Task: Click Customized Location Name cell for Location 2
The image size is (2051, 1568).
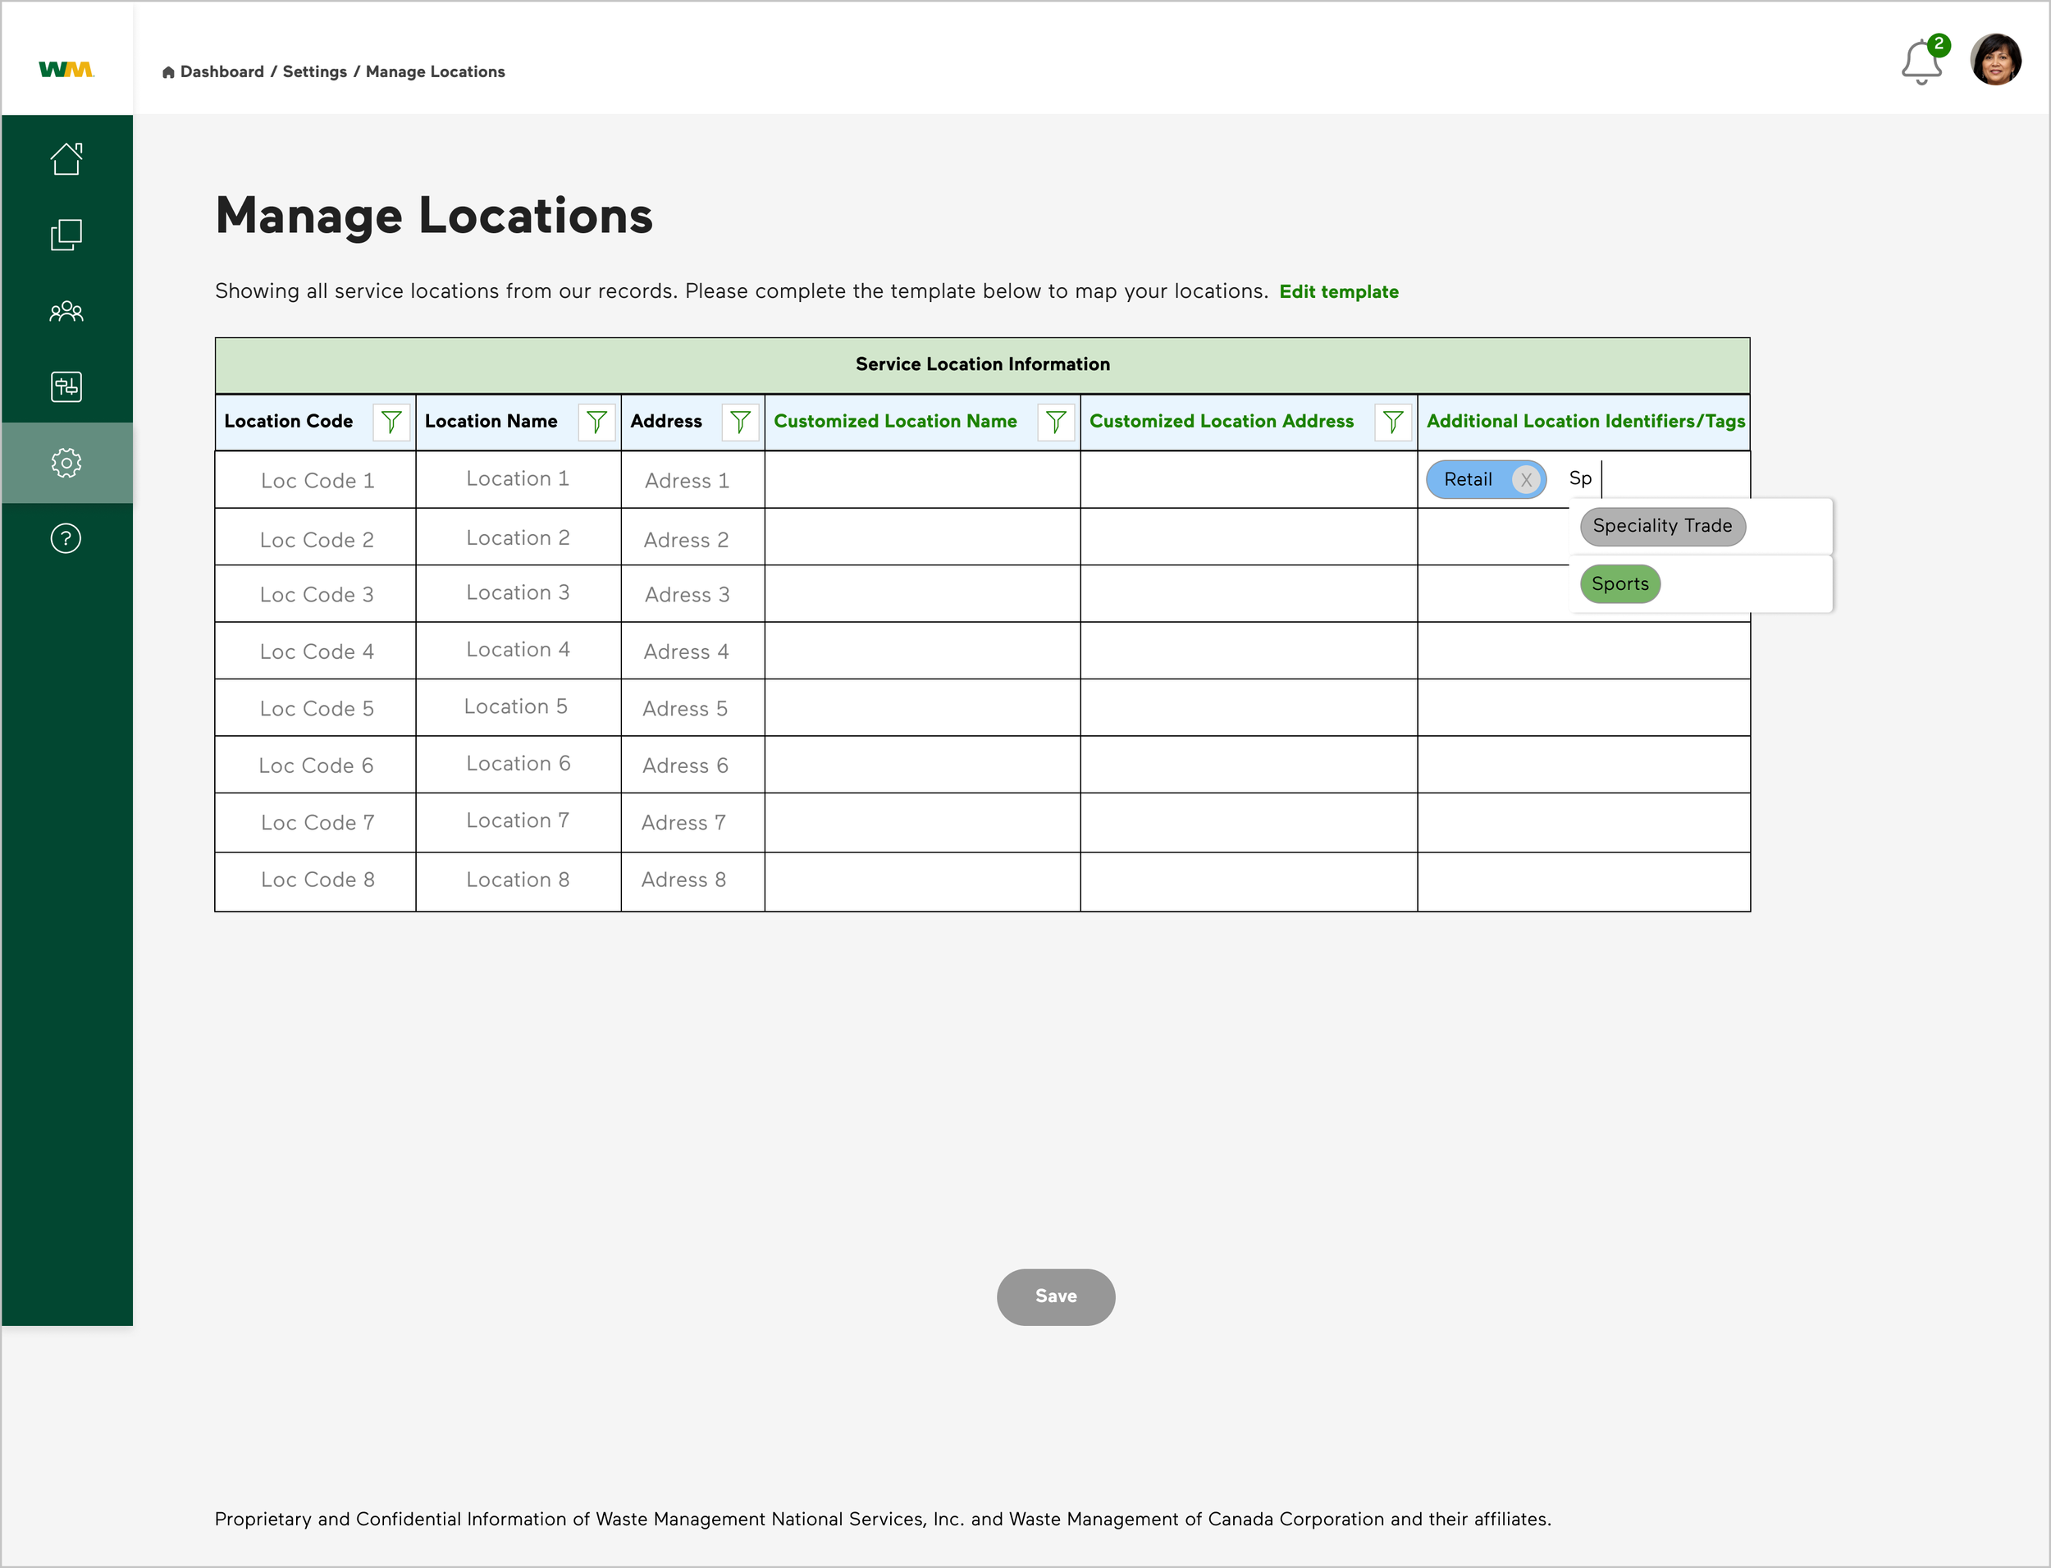Action: pyautogui.click(x=922, y=537)
